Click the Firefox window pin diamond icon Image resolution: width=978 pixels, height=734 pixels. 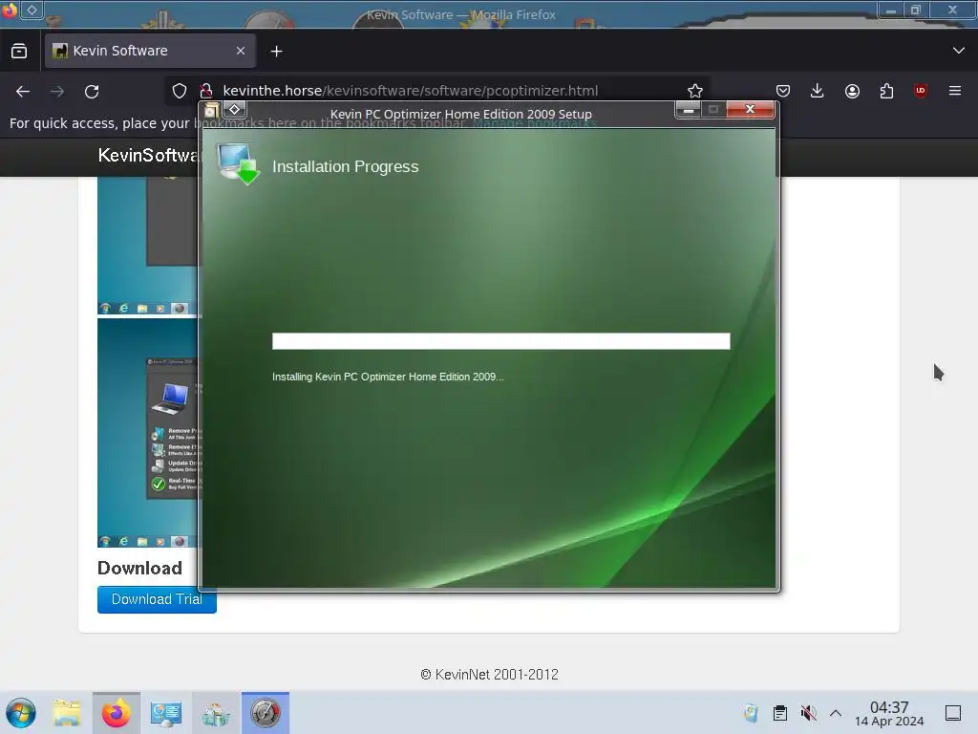[x=32, y=10]
